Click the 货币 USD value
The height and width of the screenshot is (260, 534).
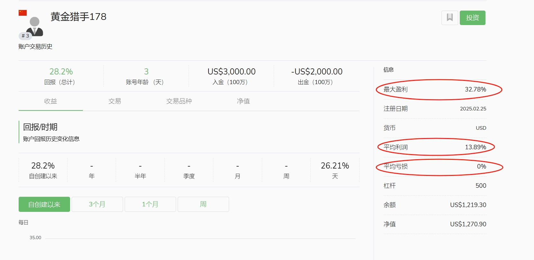click(481, 128)
